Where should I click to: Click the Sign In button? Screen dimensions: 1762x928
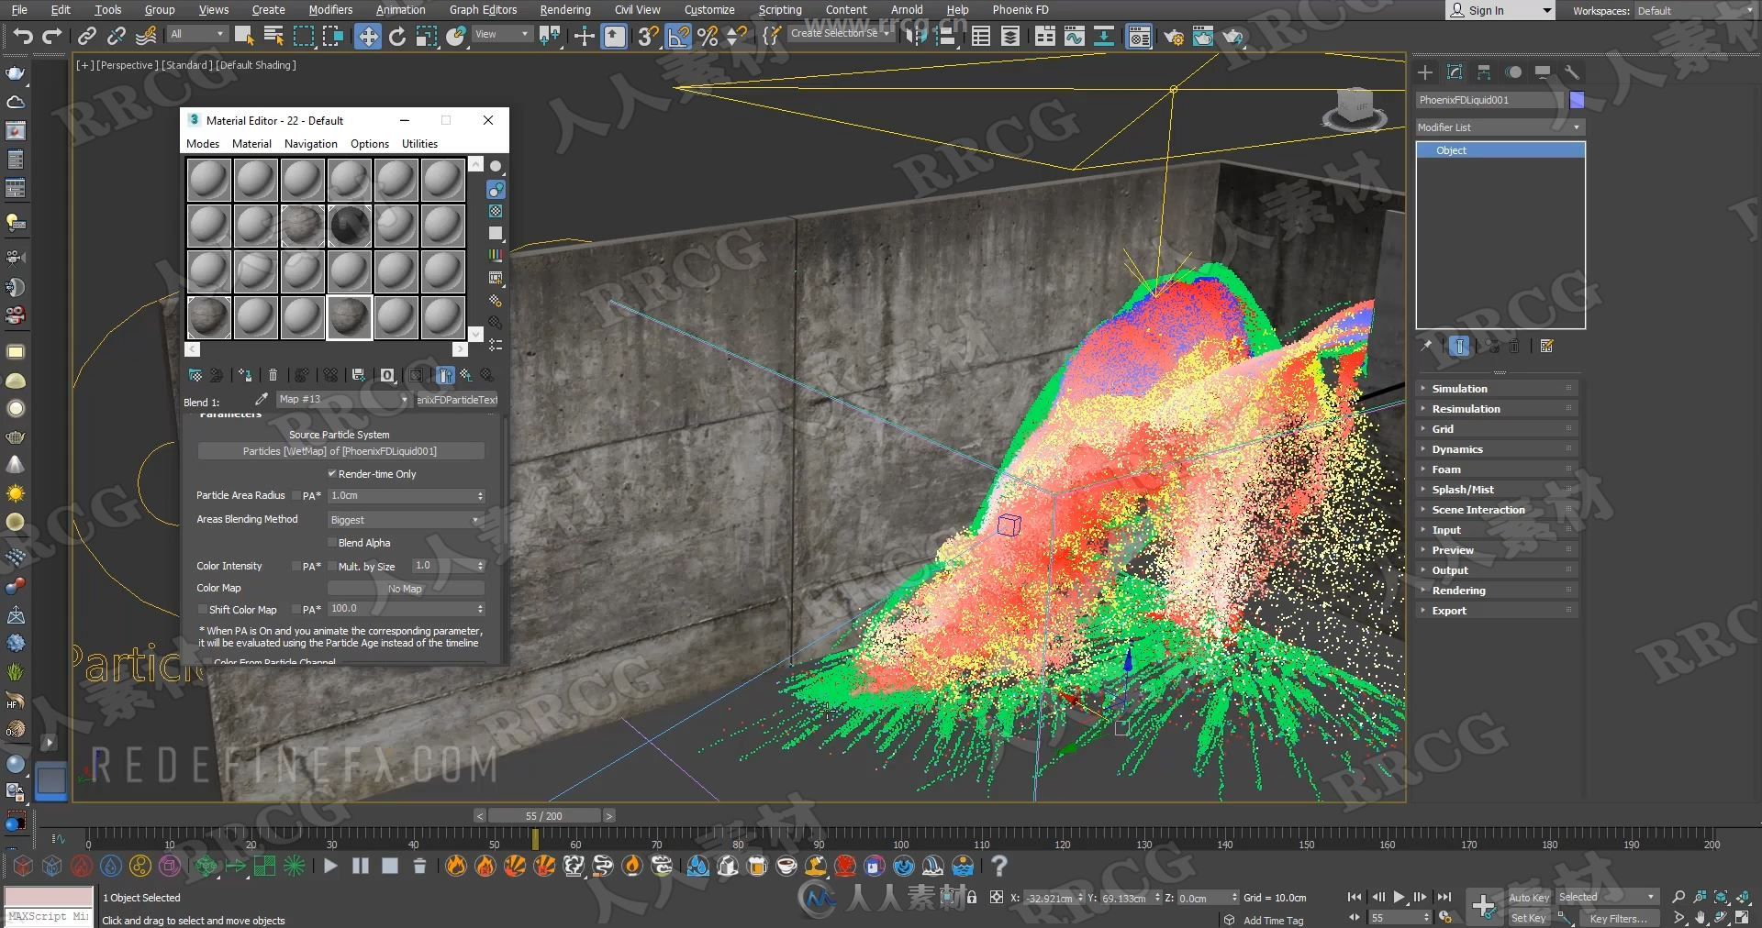1500,11
